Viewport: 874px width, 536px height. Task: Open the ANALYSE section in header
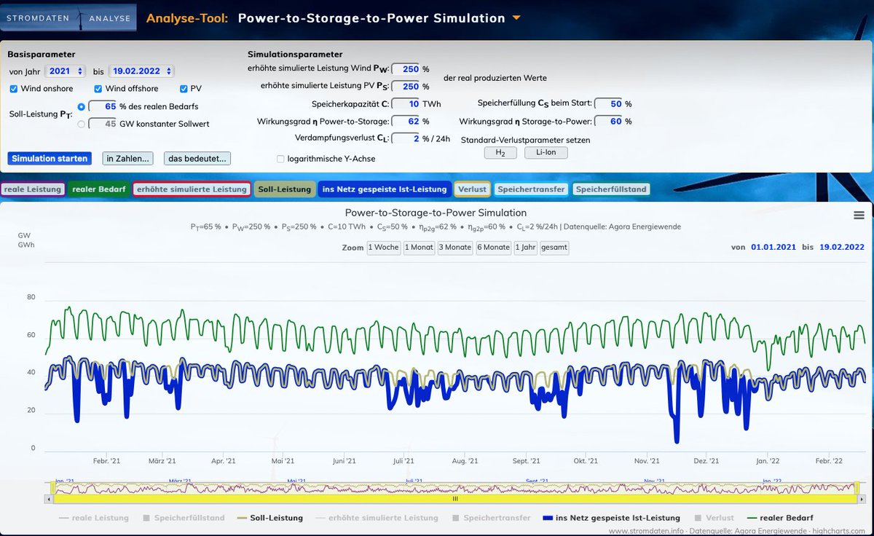(x=109, y=18)
